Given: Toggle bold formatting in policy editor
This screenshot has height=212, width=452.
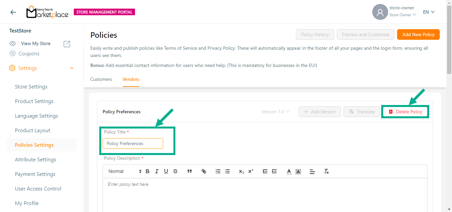Looking at the screenshot, I should click(148, 171).
